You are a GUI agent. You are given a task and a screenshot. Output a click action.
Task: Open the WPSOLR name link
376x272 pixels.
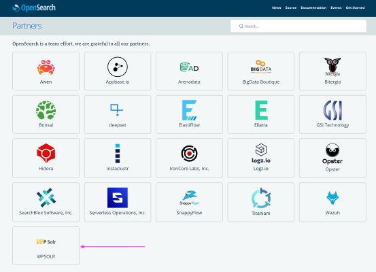46,256
